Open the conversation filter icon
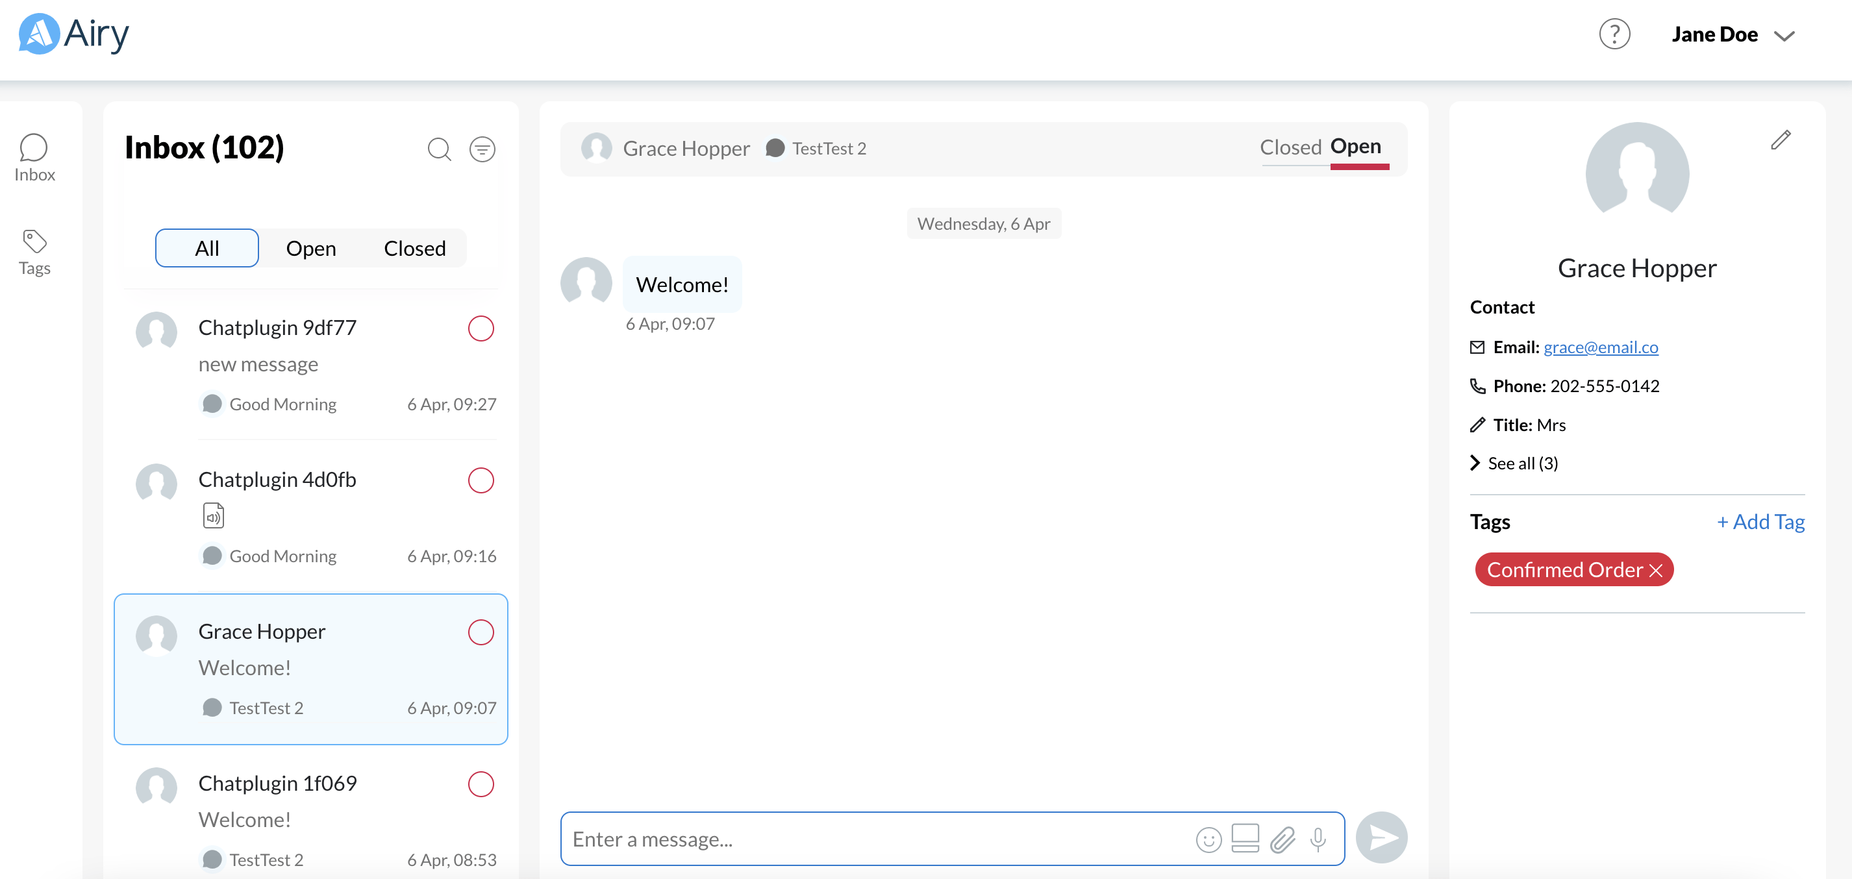The width and height of the screenshot is (1852, 879). [482, 149]
